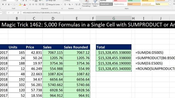Cancel formula entry with X icon
175x98 pixels.
point(8,13)
